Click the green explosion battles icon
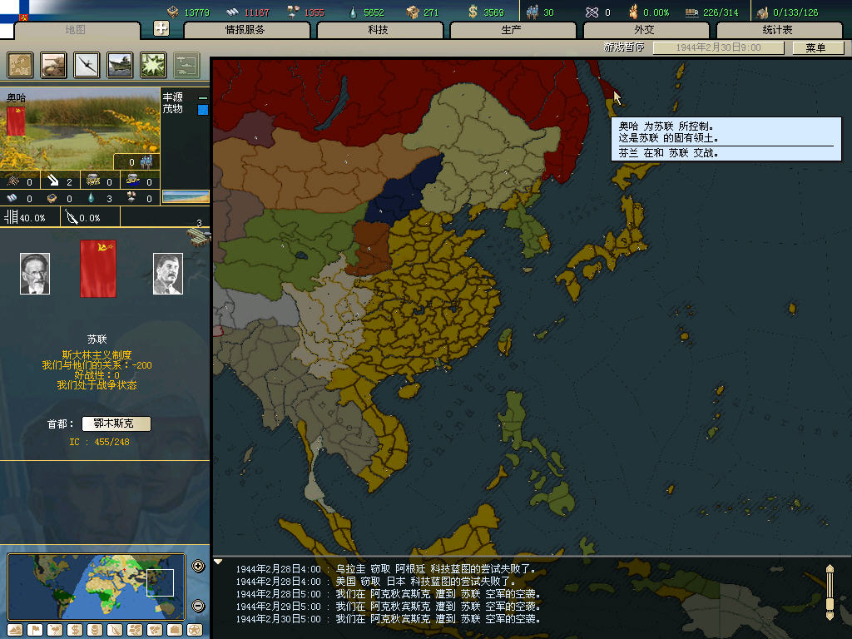852x639 pixels. [x=153, y=64]
